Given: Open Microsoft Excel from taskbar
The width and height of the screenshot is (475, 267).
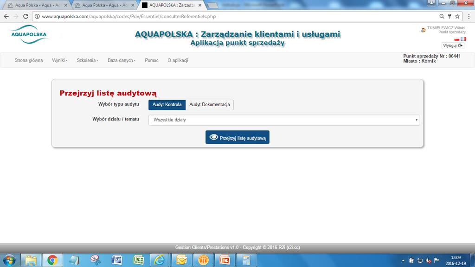Looking at the screenshot, I should click(x=138, y=260).
